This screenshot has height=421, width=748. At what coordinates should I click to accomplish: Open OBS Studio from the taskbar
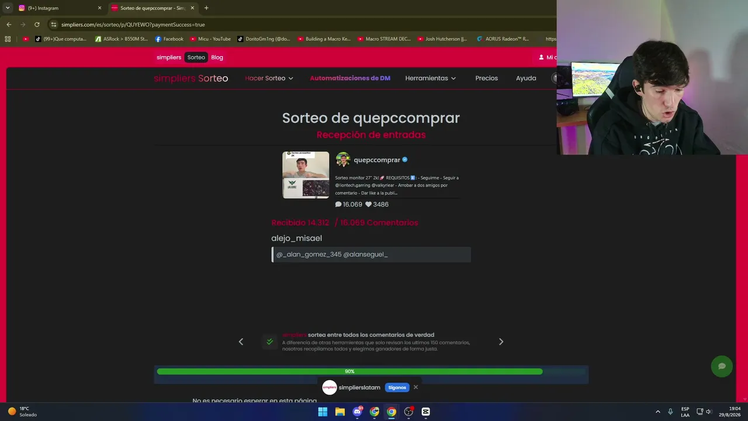(x=408, y=412)
